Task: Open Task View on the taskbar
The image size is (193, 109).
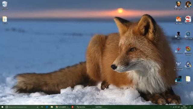Action: pos(42,107)
